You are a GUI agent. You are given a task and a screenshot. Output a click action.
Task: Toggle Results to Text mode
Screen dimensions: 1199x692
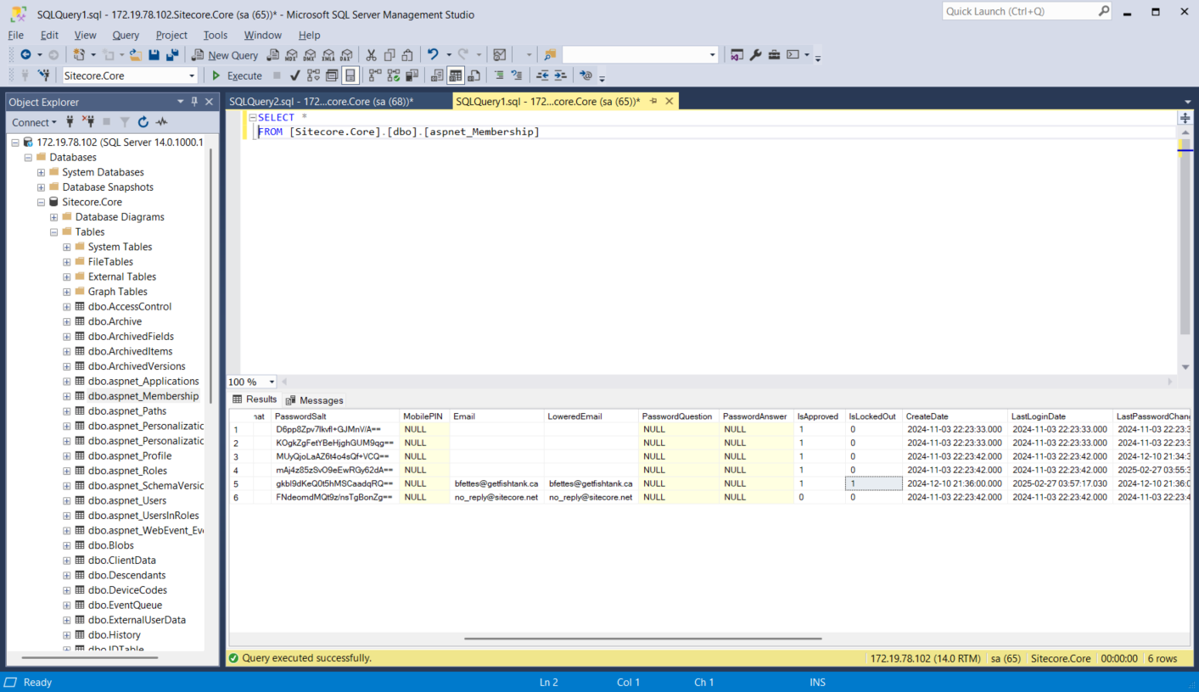coord(438,75)
